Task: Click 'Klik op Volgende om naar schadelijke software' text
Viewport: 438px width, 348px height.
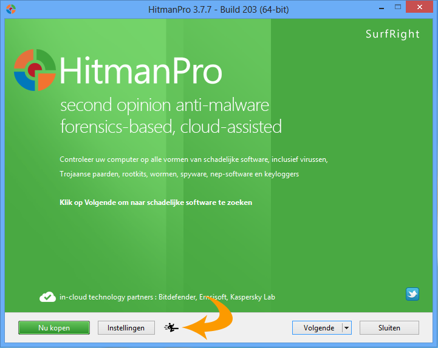Action: click(x=156, y=202)
